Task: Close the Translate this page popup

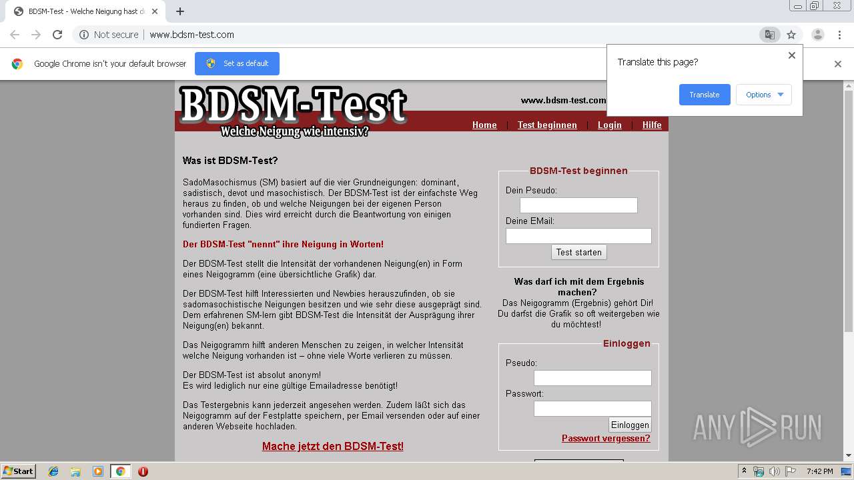Action: [792, 55]
